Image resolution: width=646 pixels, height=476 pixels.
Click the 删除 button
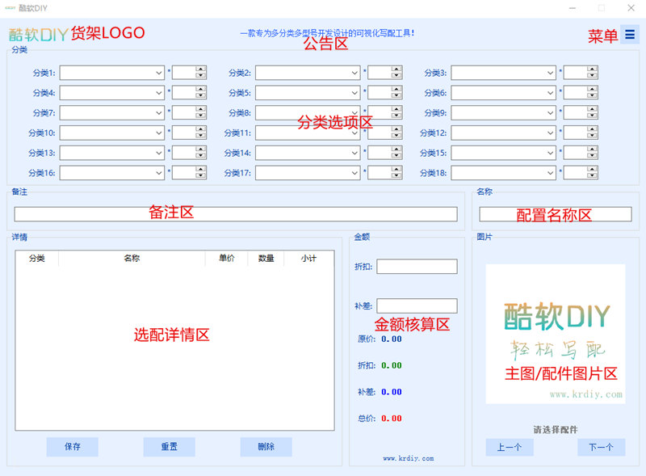(x=266, y=447)
